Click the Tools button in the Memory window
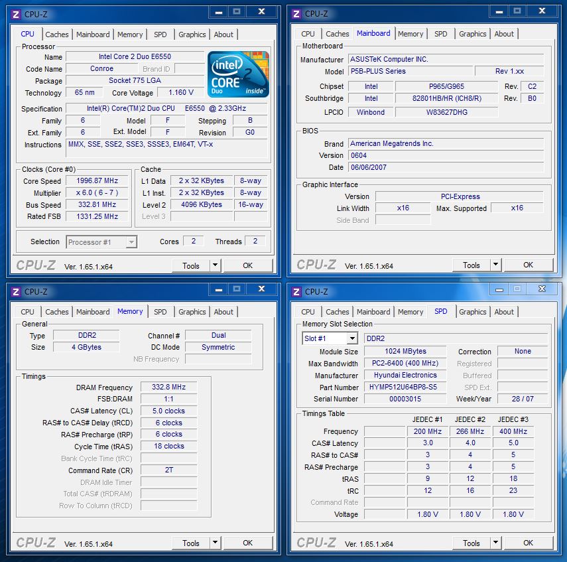Screen dimensions: 567x562 click(x=191, y=543)
